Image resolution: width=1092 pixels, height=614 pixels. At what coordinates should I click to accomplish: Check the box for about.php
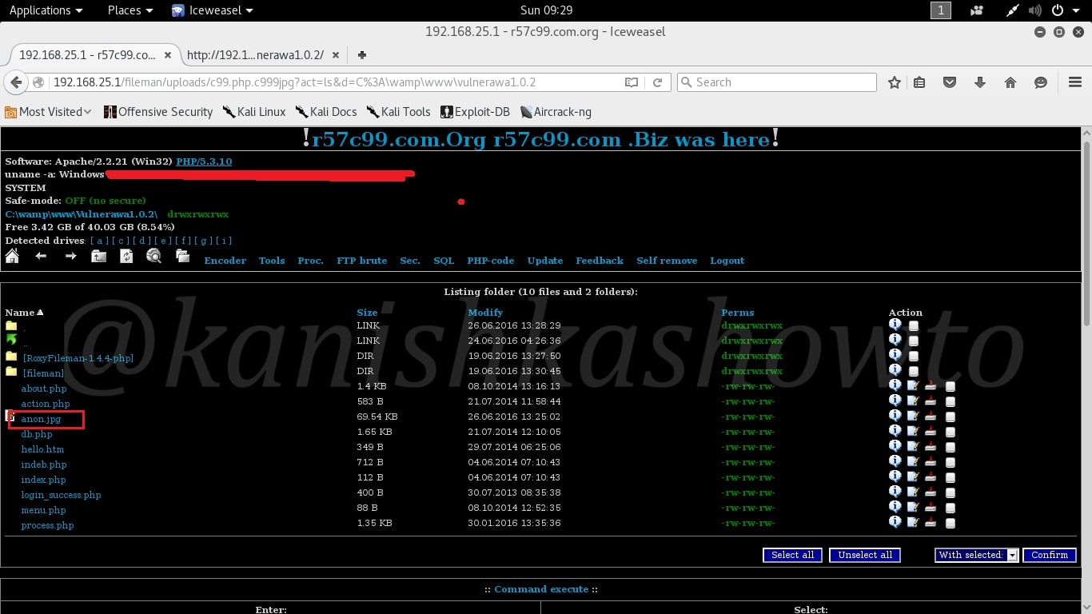[x=951, y=387]
